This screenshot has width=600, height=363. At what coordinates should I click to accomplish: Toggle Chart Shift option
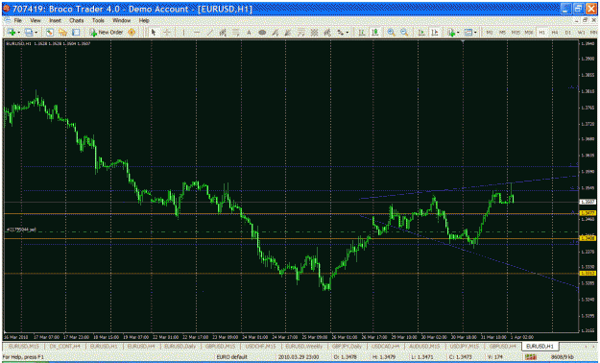pos(435,33)
